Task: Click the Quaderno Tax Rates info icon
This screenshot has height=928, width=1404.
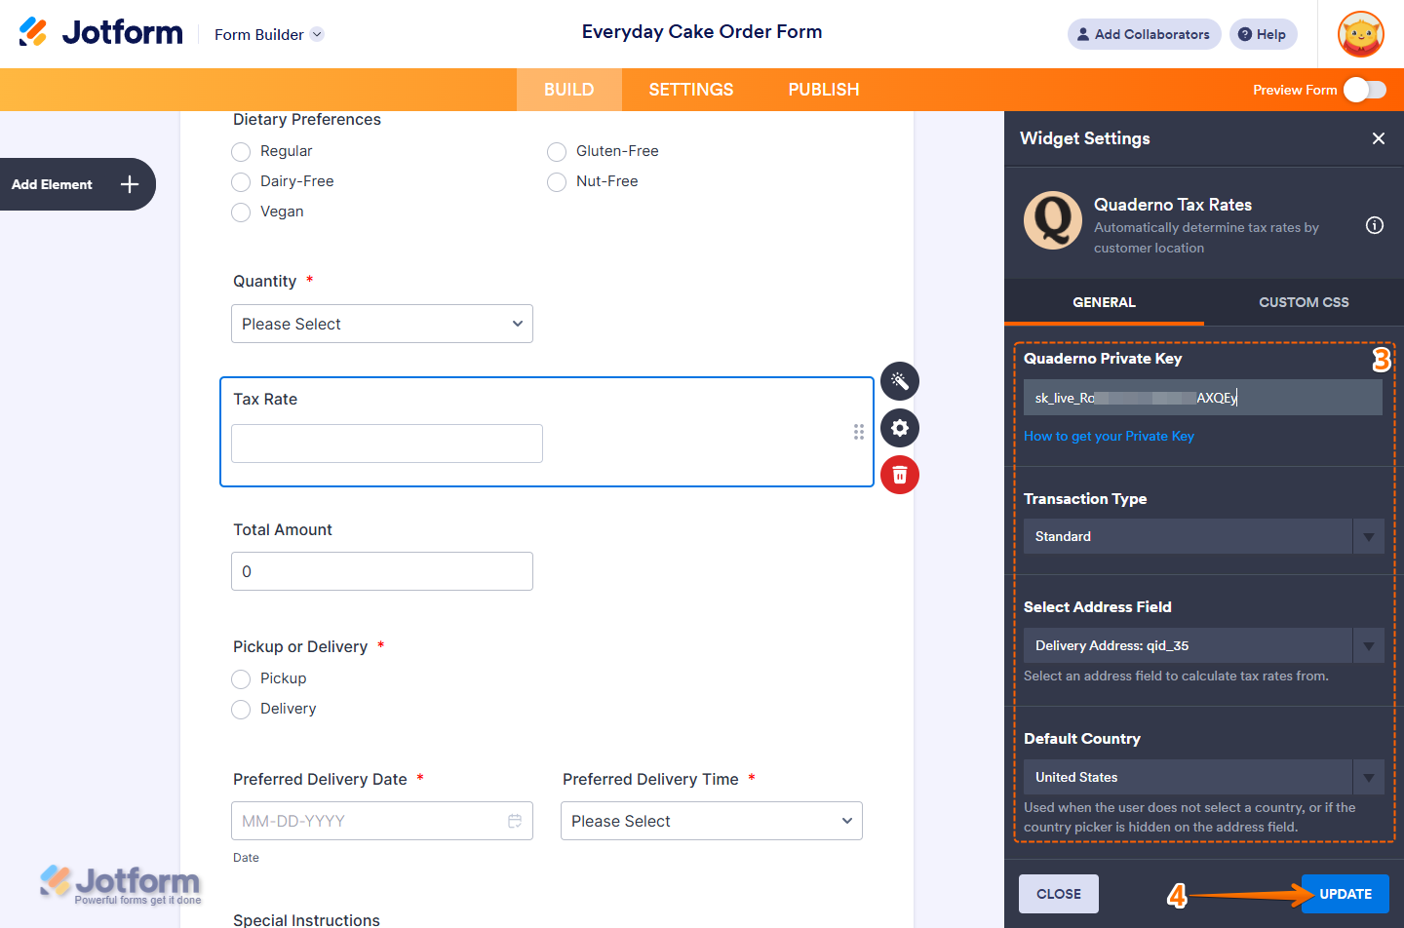Action: coord(1375,225)
